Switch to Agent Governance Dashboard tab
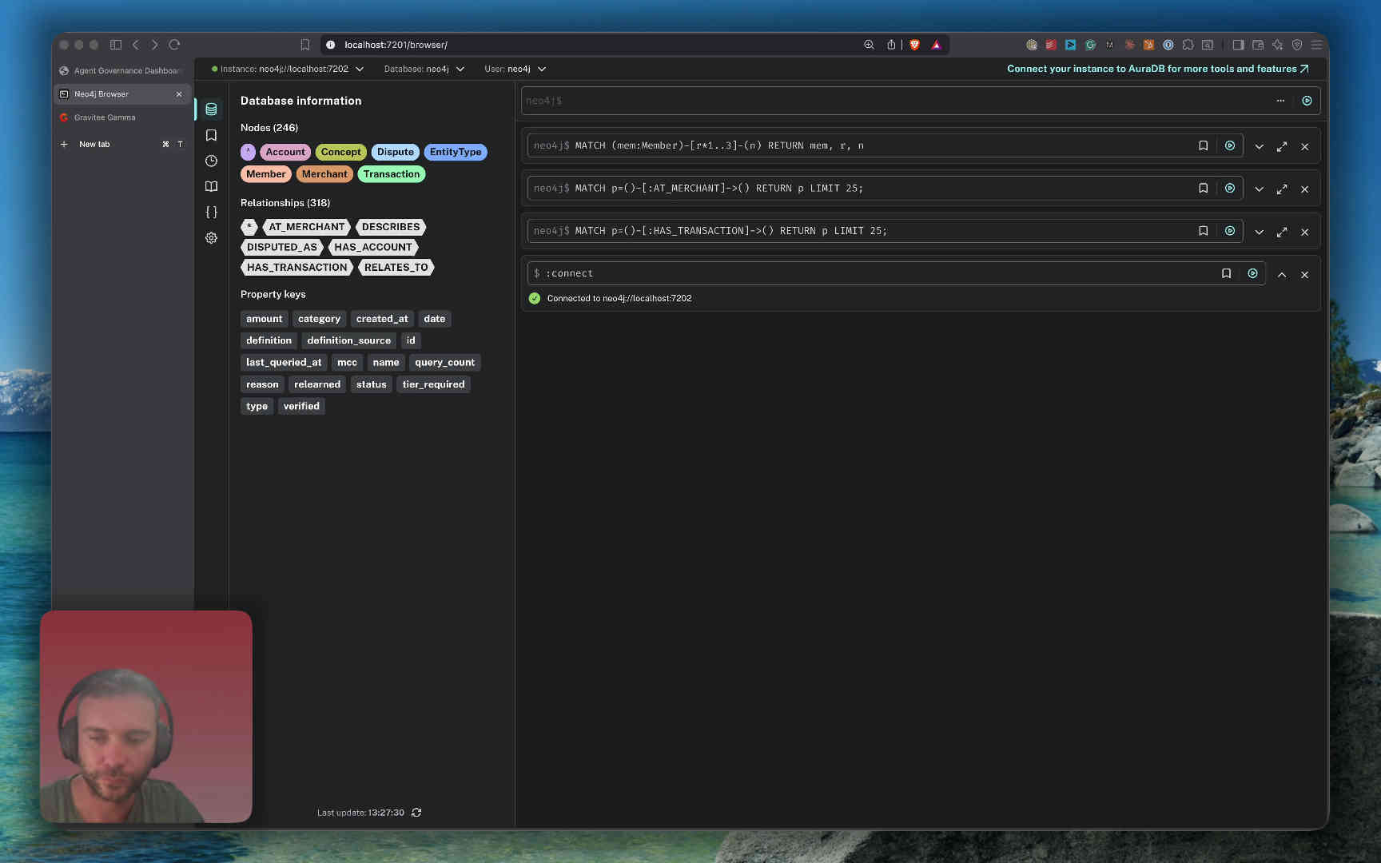 [122, 70]
